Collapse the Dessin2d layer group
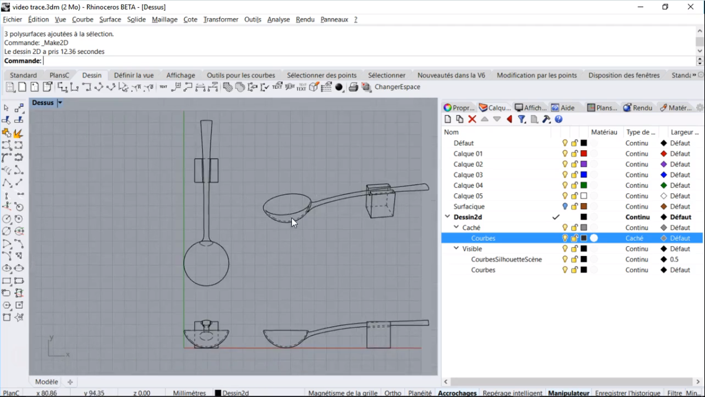 coord(448,217)
